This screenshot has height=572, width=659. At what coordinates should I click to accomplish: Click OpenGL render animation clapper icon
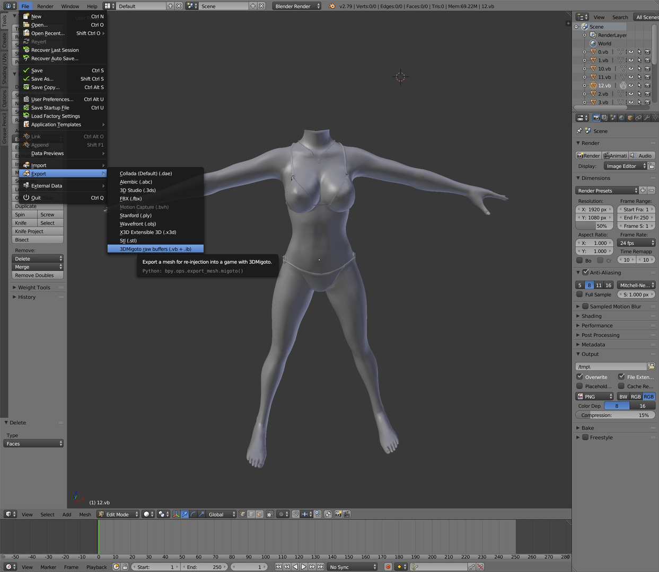coord(346,514)
